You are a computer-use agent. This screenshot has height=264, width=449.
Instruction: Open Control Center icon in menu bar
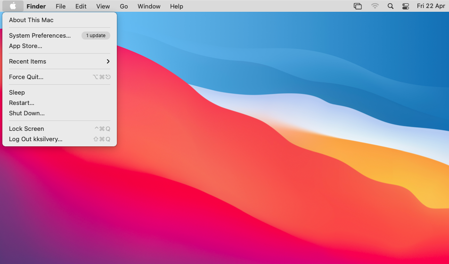click(406, 6)
